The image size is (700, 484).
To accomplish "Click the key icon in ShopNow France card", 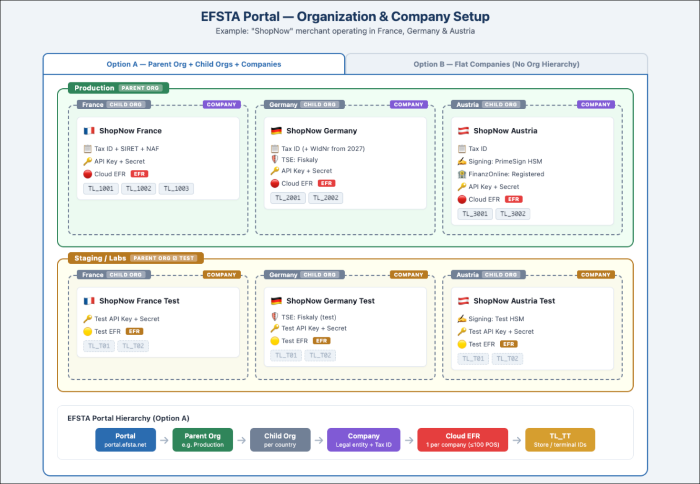I will coord(88,161).
